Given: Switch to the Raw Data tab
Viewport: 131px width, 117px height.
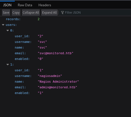Looking at the screenshot, I should 25,5.
